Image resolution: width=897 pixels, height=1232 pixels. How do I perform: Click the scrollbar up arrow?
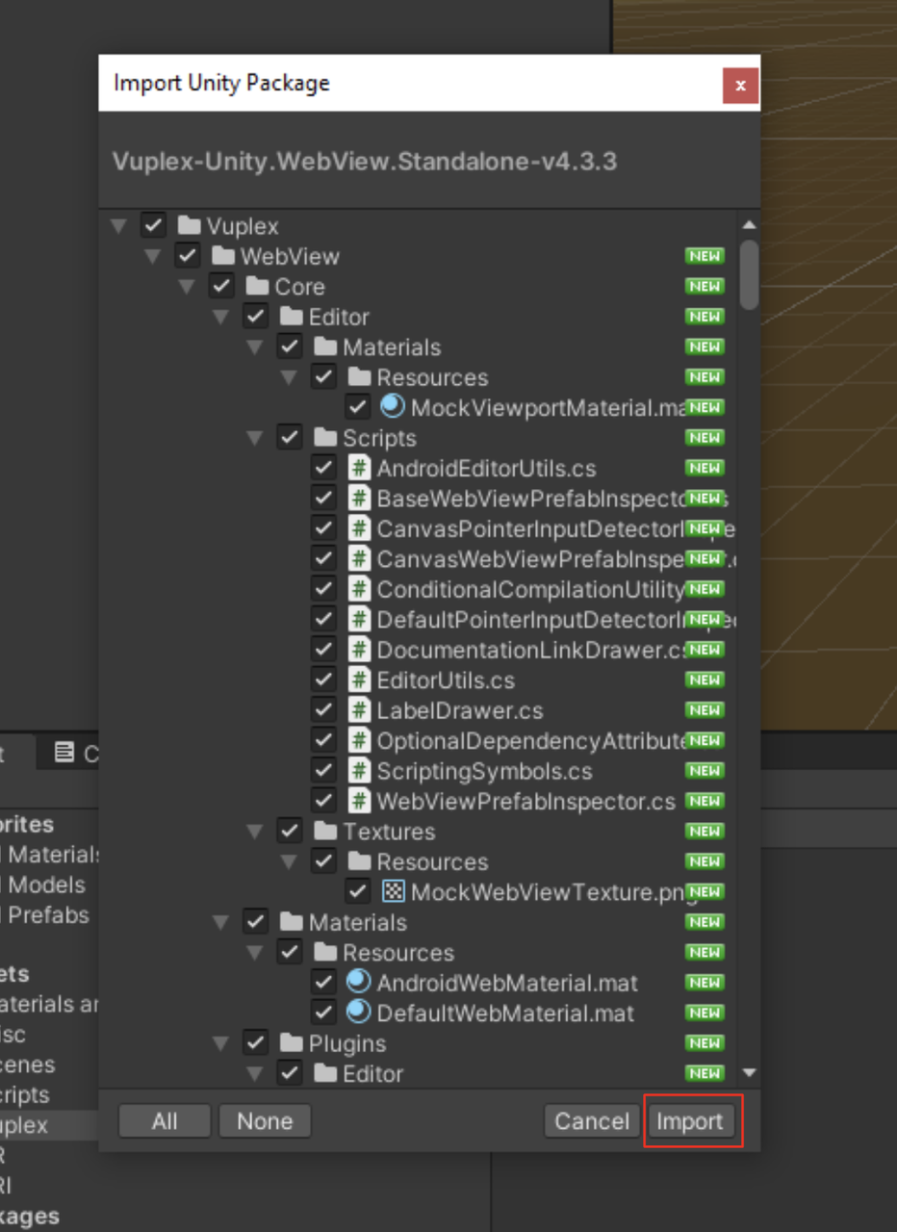pos(749,225)
